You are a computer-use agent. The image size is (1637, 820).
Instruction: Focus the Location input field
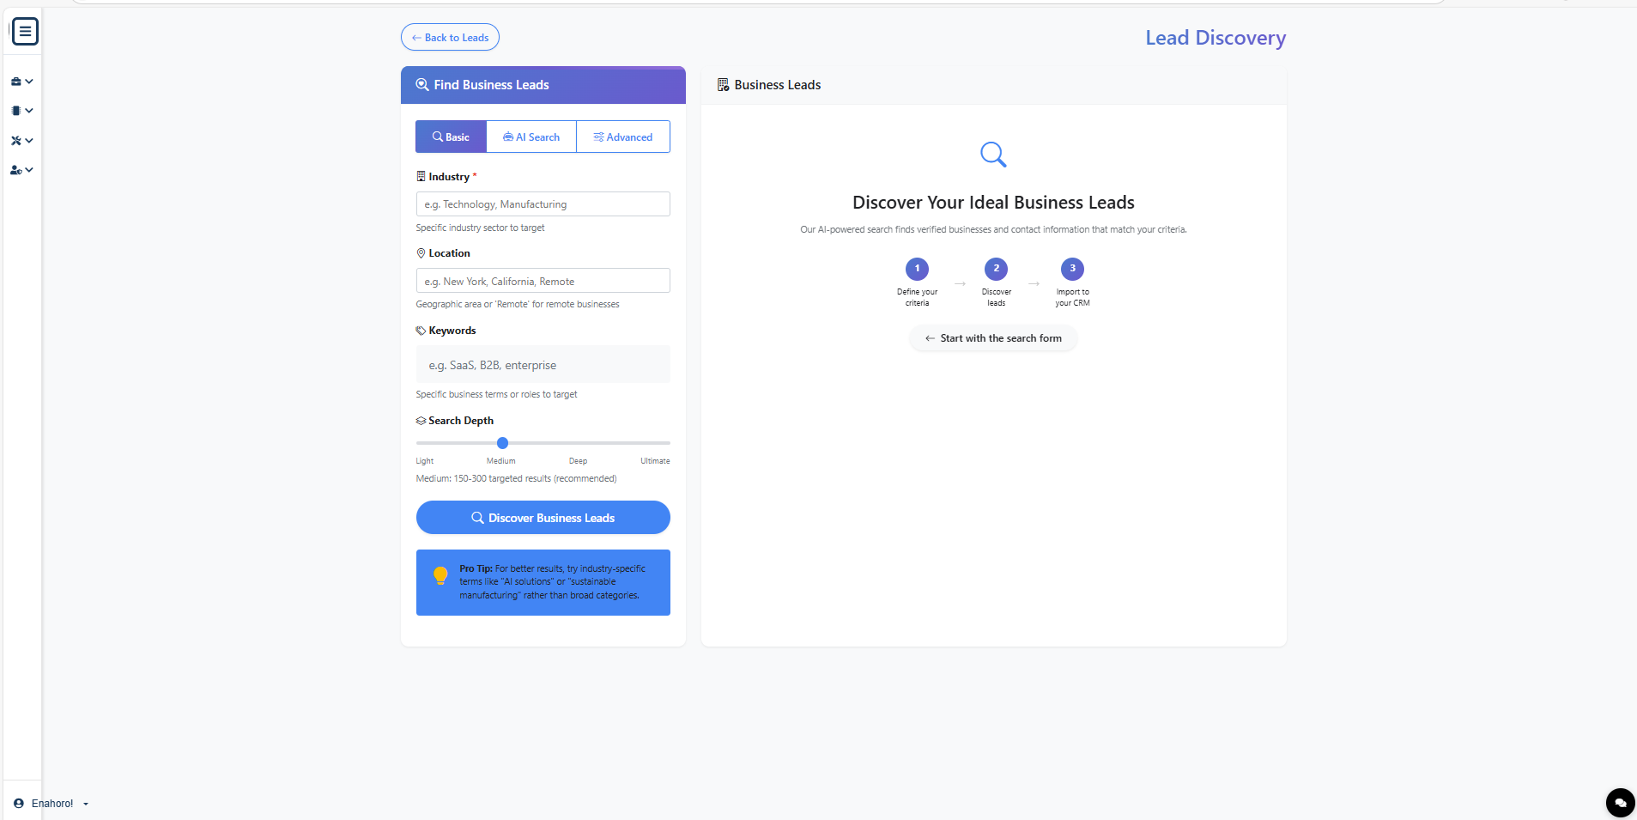tap(543, 281)
